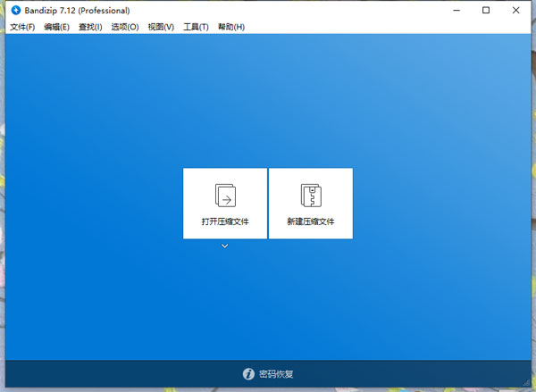Close the Bandizip window
Image resolution: width=536 pixels, height=392 pixels.
515,10
